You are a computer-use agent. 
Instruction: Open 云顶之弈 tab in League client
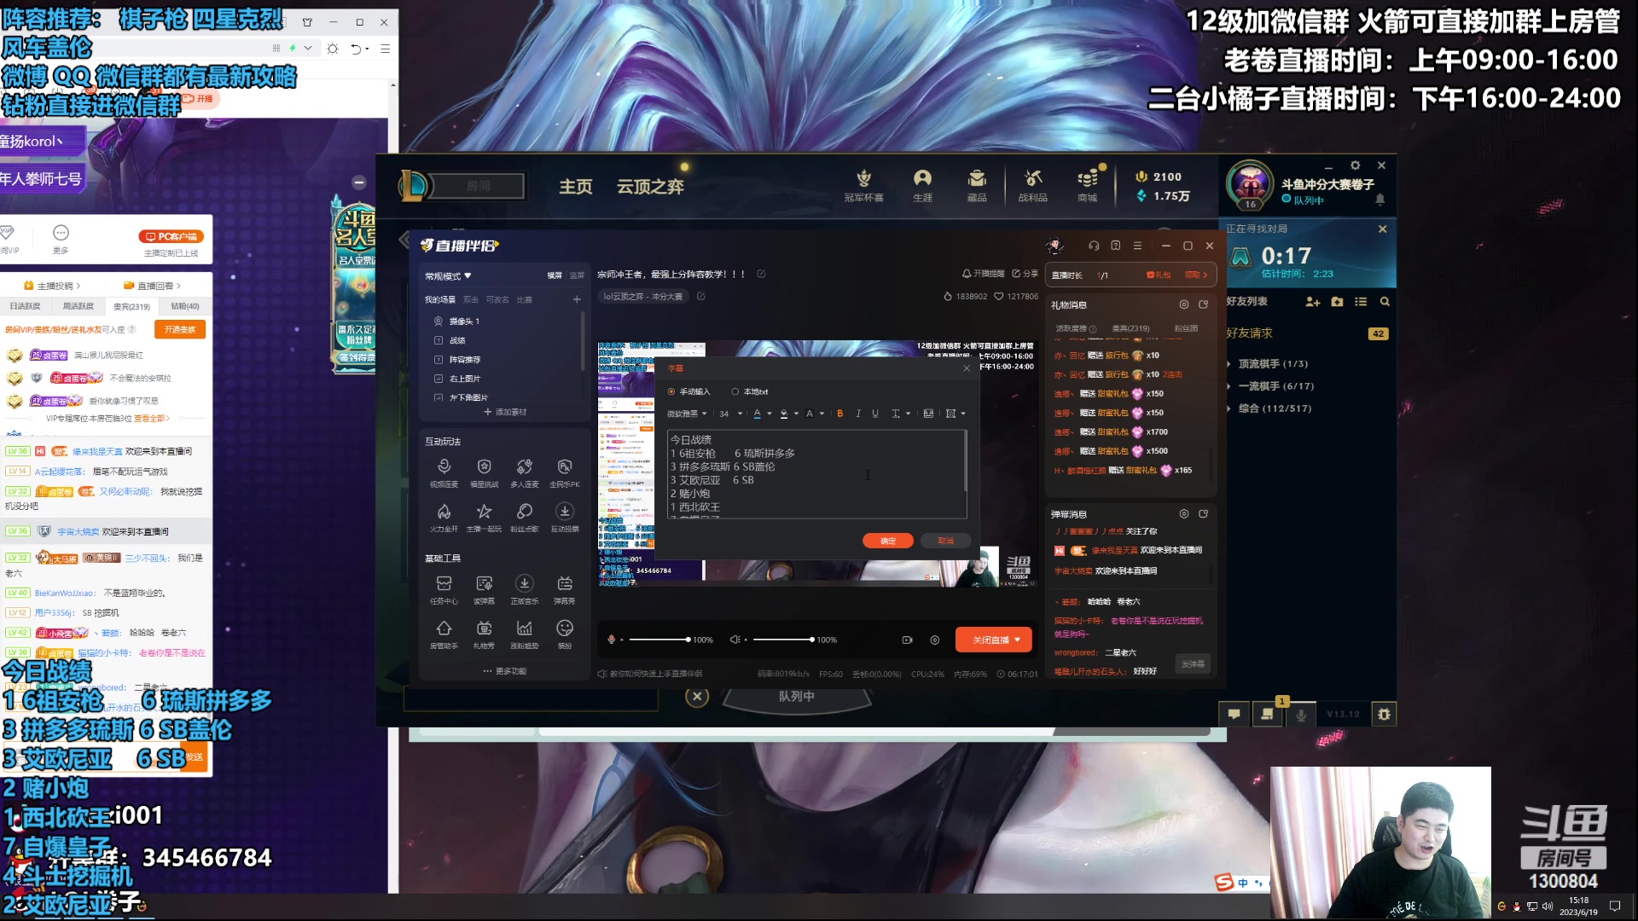650,186
